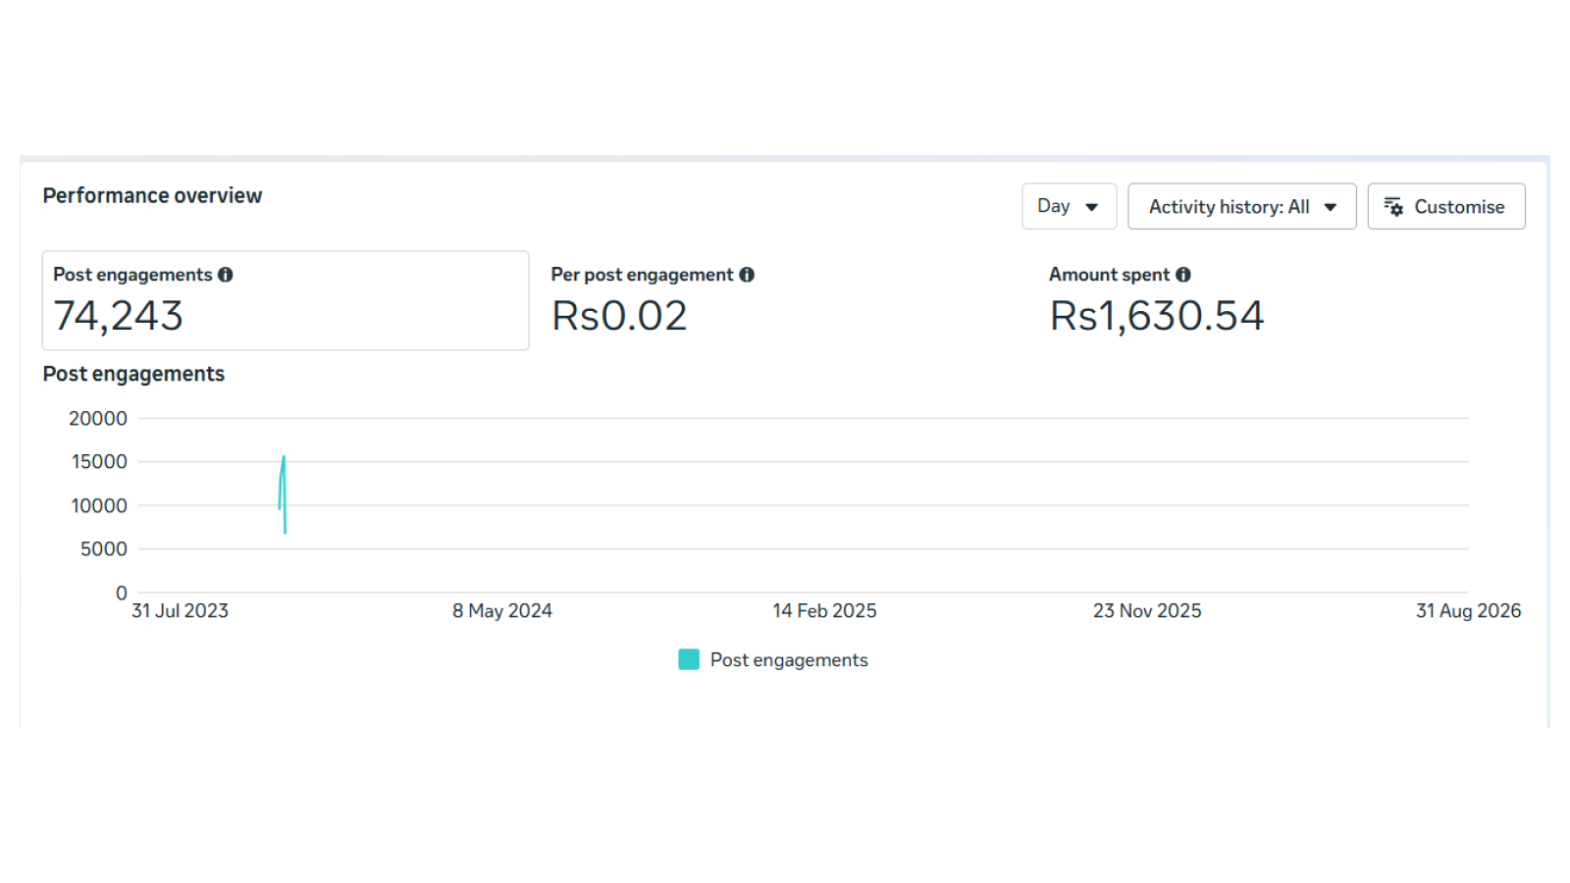Click info icon next to Amount spent

[1183, 275]
